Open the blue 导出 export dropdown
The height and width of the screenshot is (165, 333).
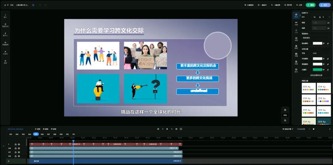pyautogui.click(x=325, y=5)
